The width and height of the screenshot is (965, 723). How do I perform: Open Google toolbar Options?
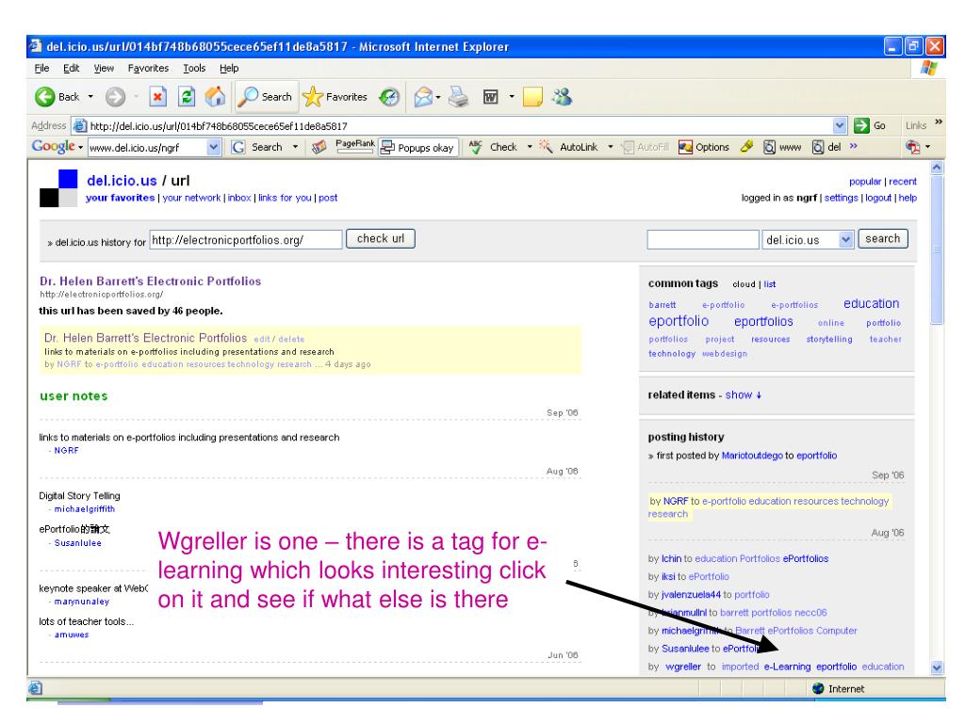703,147
